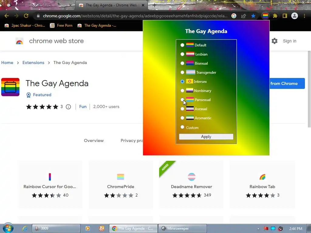Switch to Privacy practices tab
Viewport: 311px width, 233px height.
coord(132,140)
